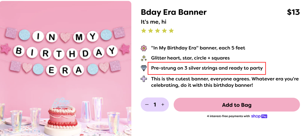Decrease quantity with the minus button

point(147,105)
